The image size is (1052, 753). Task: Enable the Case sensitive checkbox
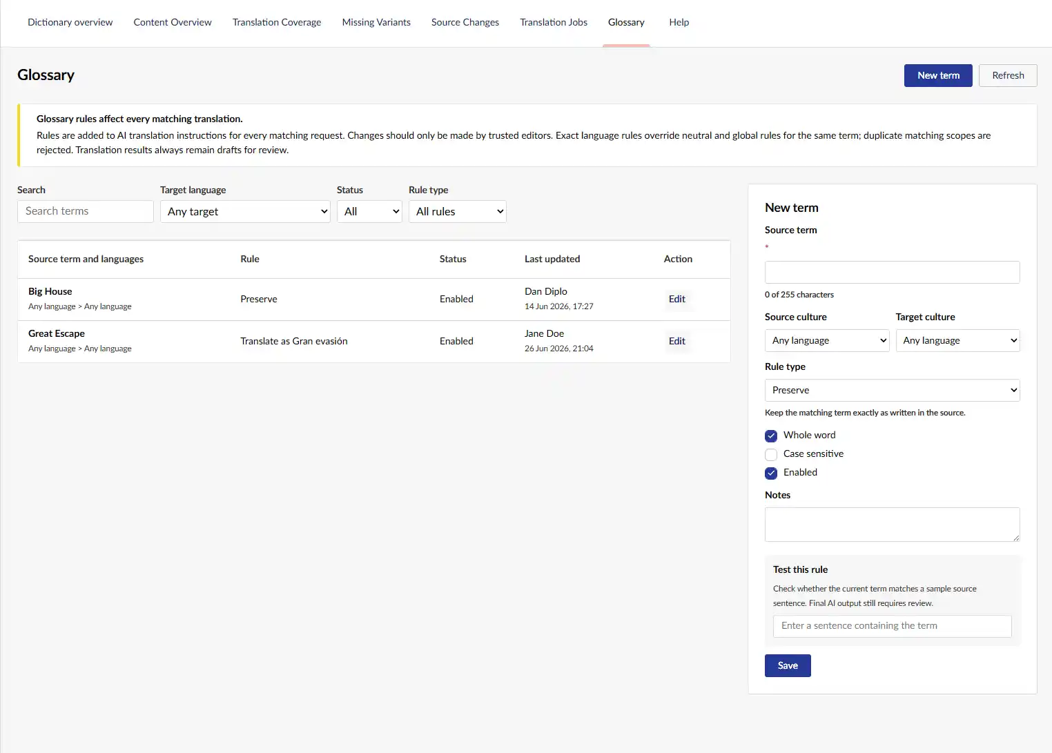771,454
